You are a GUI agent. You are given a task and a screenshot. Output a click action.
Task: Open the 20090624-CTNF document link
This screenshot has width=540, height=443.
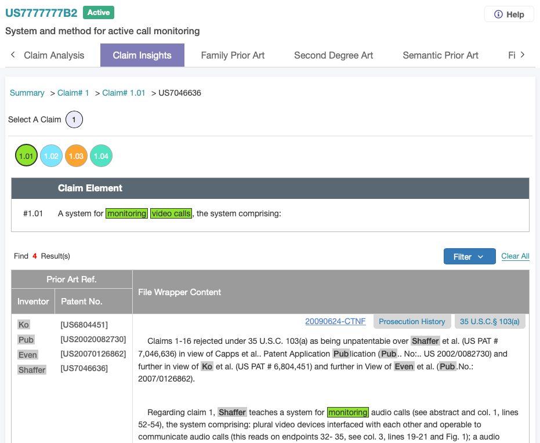point(335,321)
